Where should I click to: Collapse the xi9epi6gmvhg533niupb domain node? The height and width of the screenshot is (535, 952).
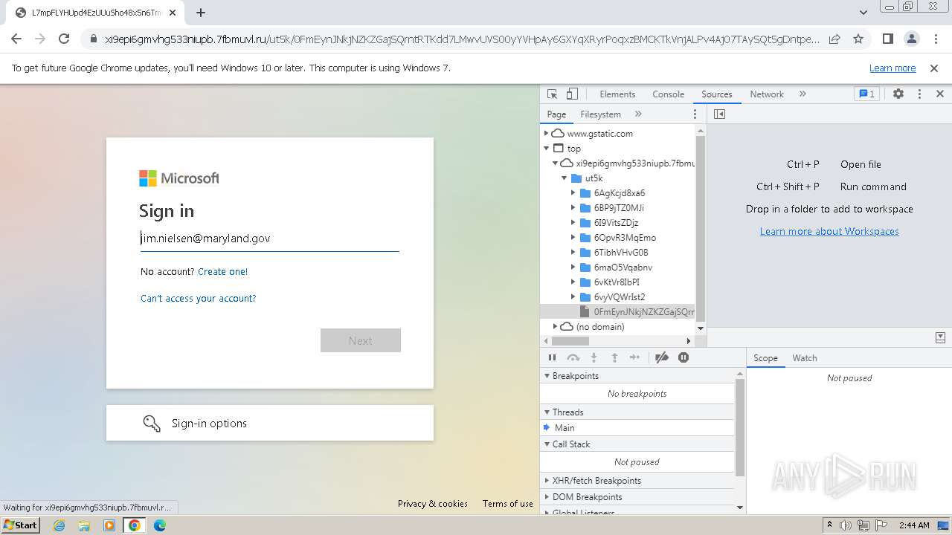[555, 163]
